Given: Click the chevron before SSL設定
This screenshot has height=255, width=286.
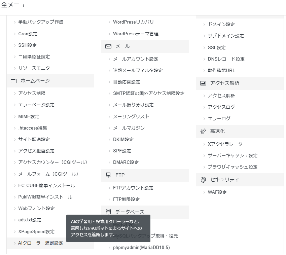Looking at the screenshot, I should pyautogui.click(x=204, y=47).
